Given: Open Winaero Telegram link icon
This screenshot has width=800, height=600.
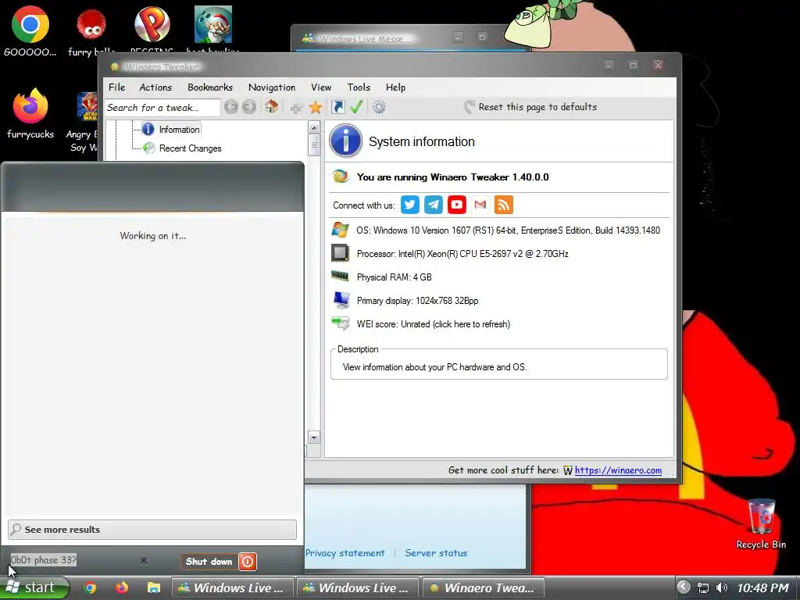Looking at the screenshot, I should [x=433, y=205].
